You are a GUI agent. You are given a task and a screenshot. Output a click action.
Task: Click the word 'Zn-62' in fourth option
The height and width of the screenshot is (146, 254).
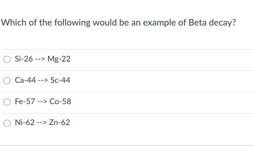(60, 123)
